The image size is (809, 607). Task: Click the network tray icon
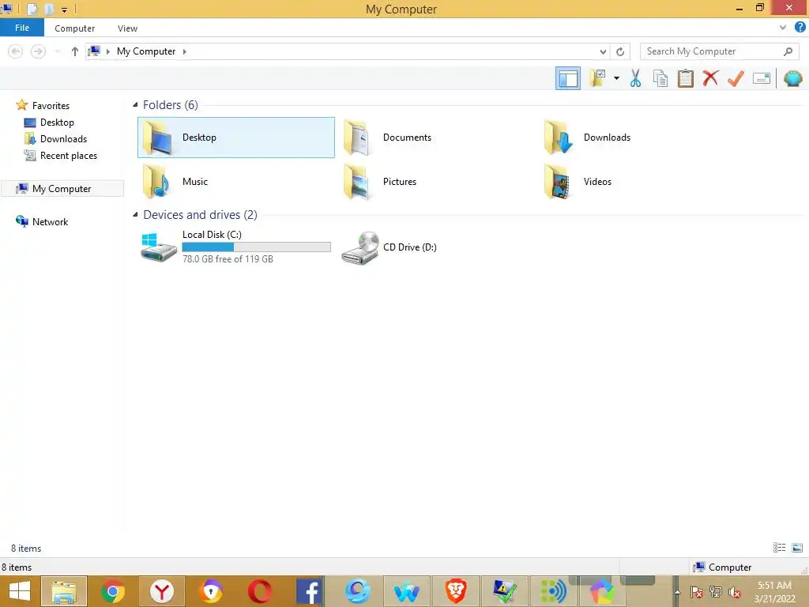[x=715, y=592]
